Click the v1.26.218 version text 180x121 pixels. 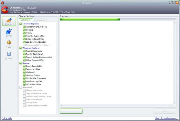pyautogui.click(x=31, y=8)
